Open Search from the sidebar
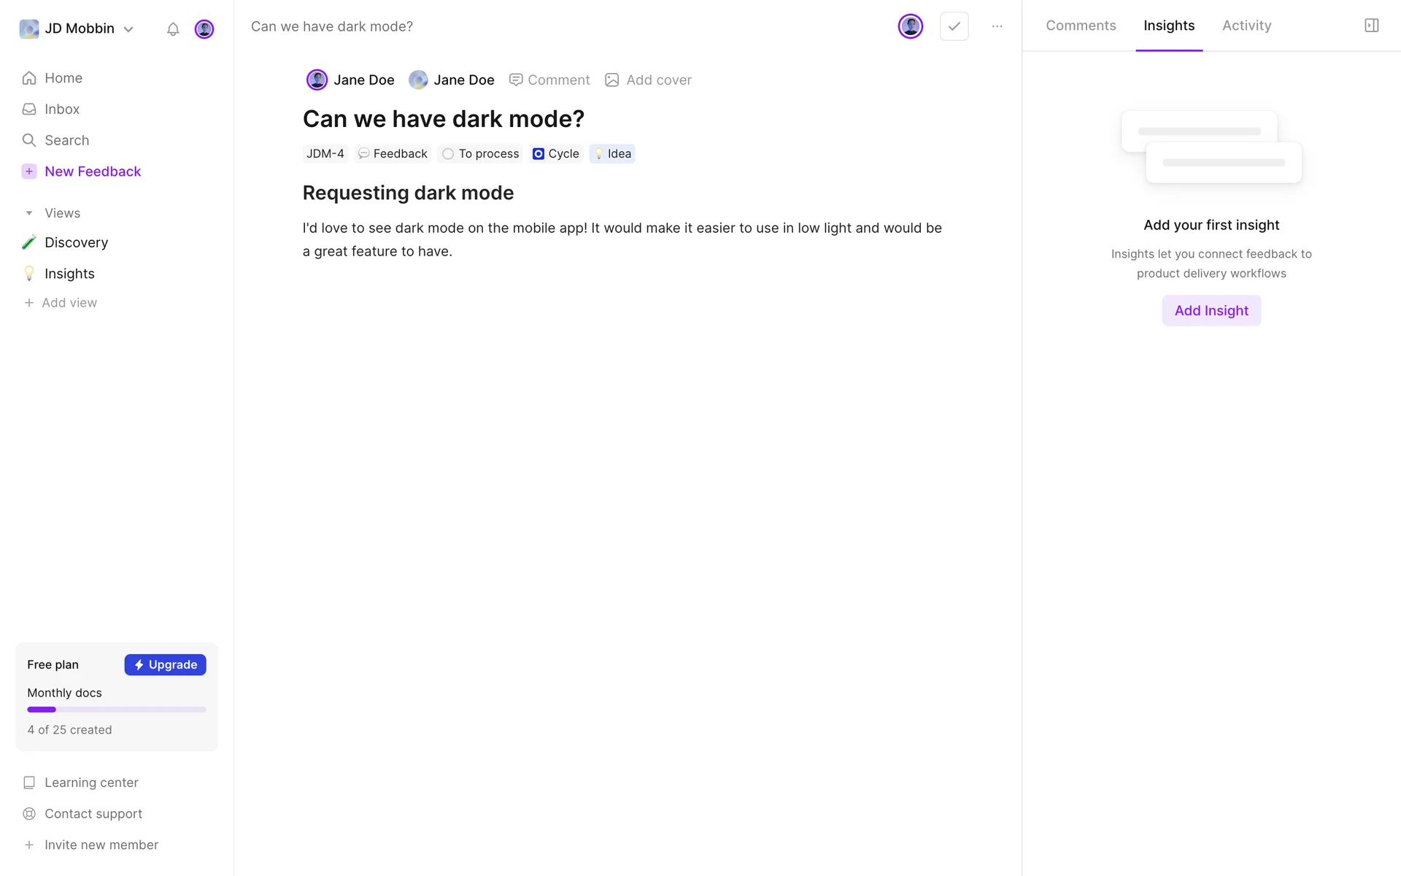The image size is (1401, 876). 66,140
